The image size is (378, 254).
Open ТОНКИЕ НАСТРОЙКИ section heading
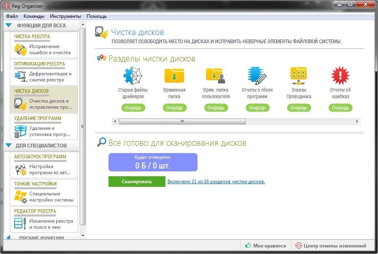[35, 184]
